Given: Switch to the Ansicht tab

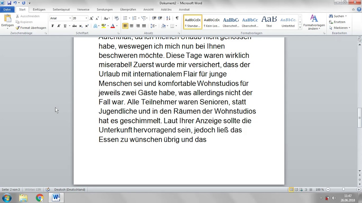Looking at the screenshot, I should 148,10.
